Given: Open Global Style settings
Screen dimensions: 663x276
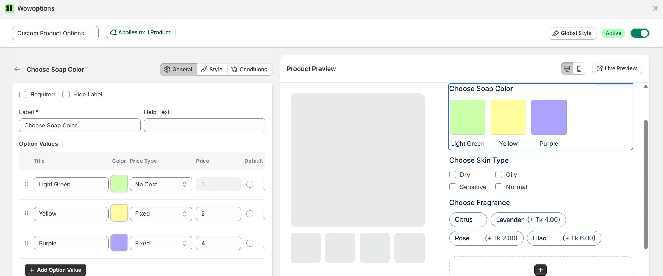Looking at the screenshot, I should 572,33.
